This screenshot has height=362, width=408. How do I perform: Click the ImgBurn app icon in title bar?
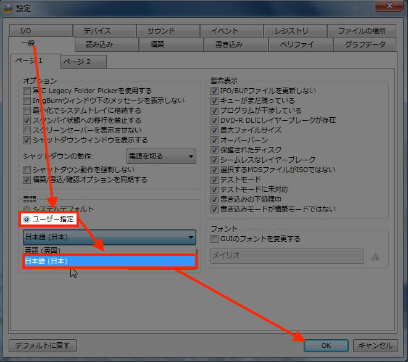[7, 8]
